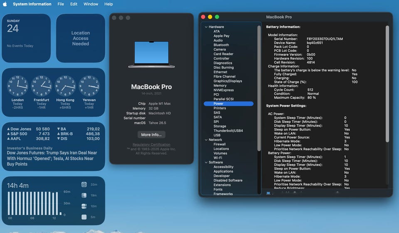Screen dimensions: 399x233
Task: Open the Dow Jones Futures news headline
Action: [52, 158]
